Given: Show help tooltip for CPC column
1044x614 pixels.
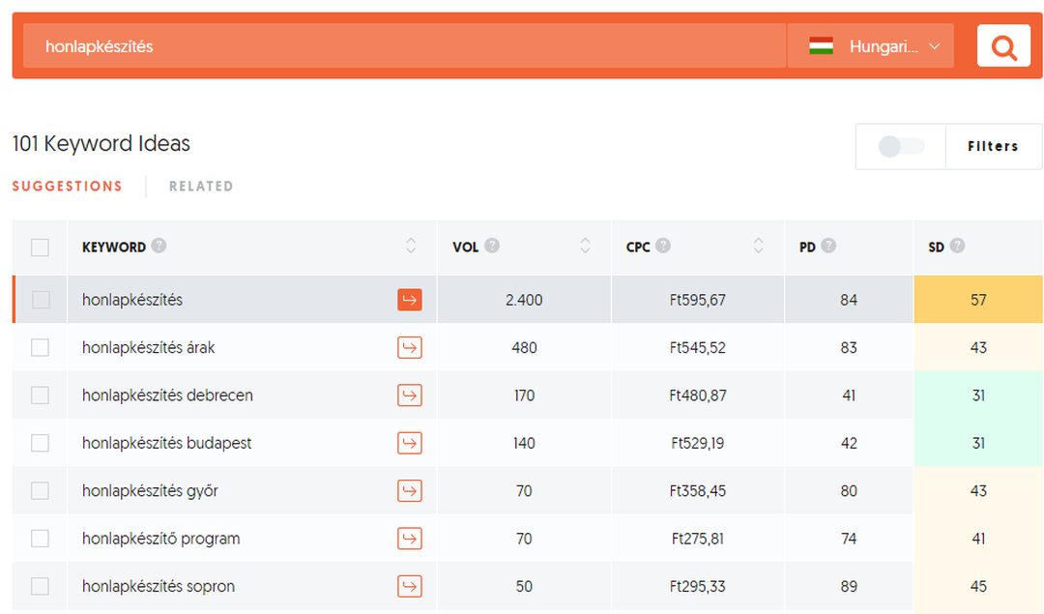Looking at the screenshot, I should (663, 246).
